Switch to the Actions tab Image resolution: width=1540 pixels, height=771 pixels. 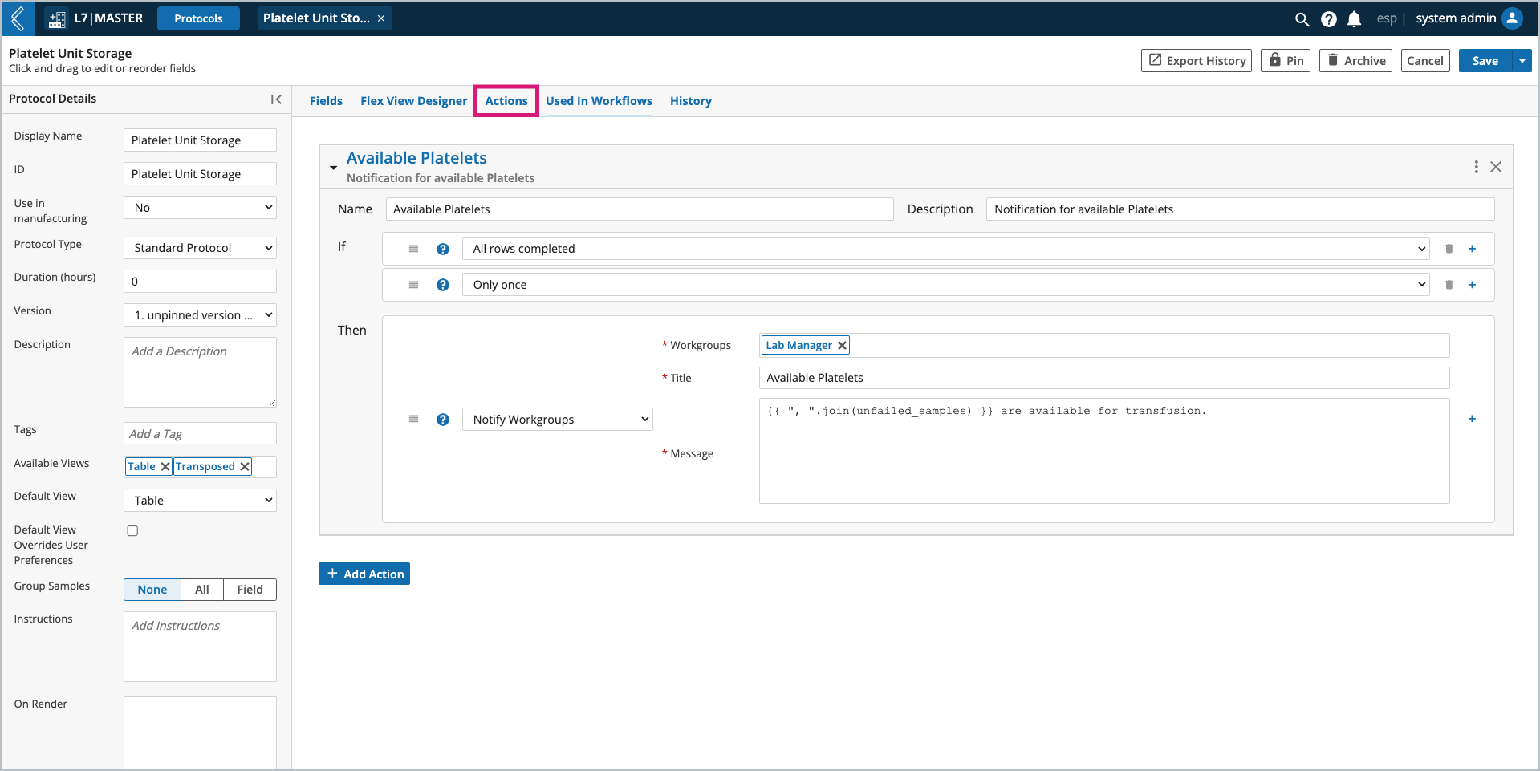click(x=506, y=101)
